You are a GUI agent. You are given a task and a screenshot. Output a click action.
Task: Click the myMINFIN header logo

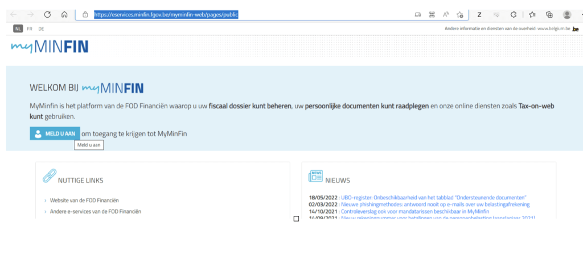point(50,47)
